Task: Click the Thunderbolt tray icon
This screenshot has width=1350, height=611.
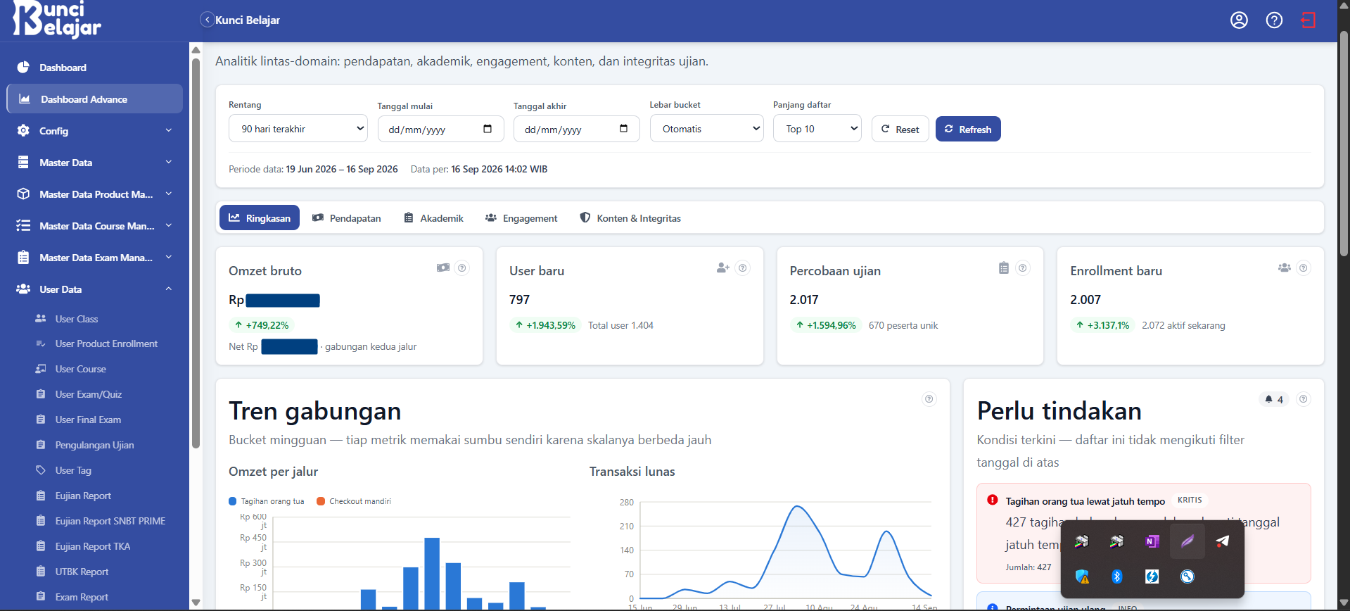Action: point(1152,577)
